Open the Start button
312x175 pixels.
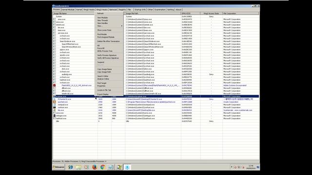click(x=58, y=167)
